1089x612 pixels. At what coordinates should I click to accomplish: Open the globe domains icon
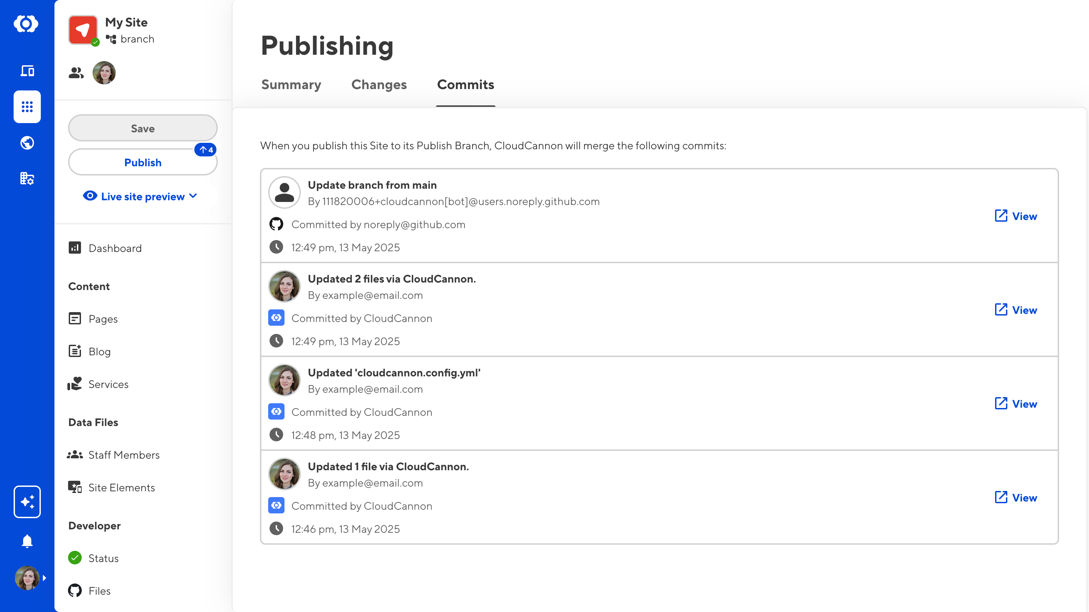pyautogui.click(x=27, y=143)
